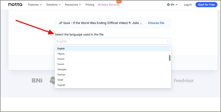Collapse the language dropdown with its chevron
Viewport: 221px width, 112px height.
168,42
